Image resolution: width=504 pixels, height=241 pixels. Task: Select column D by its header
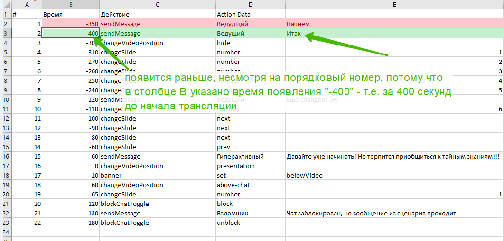tap(250, 4)
